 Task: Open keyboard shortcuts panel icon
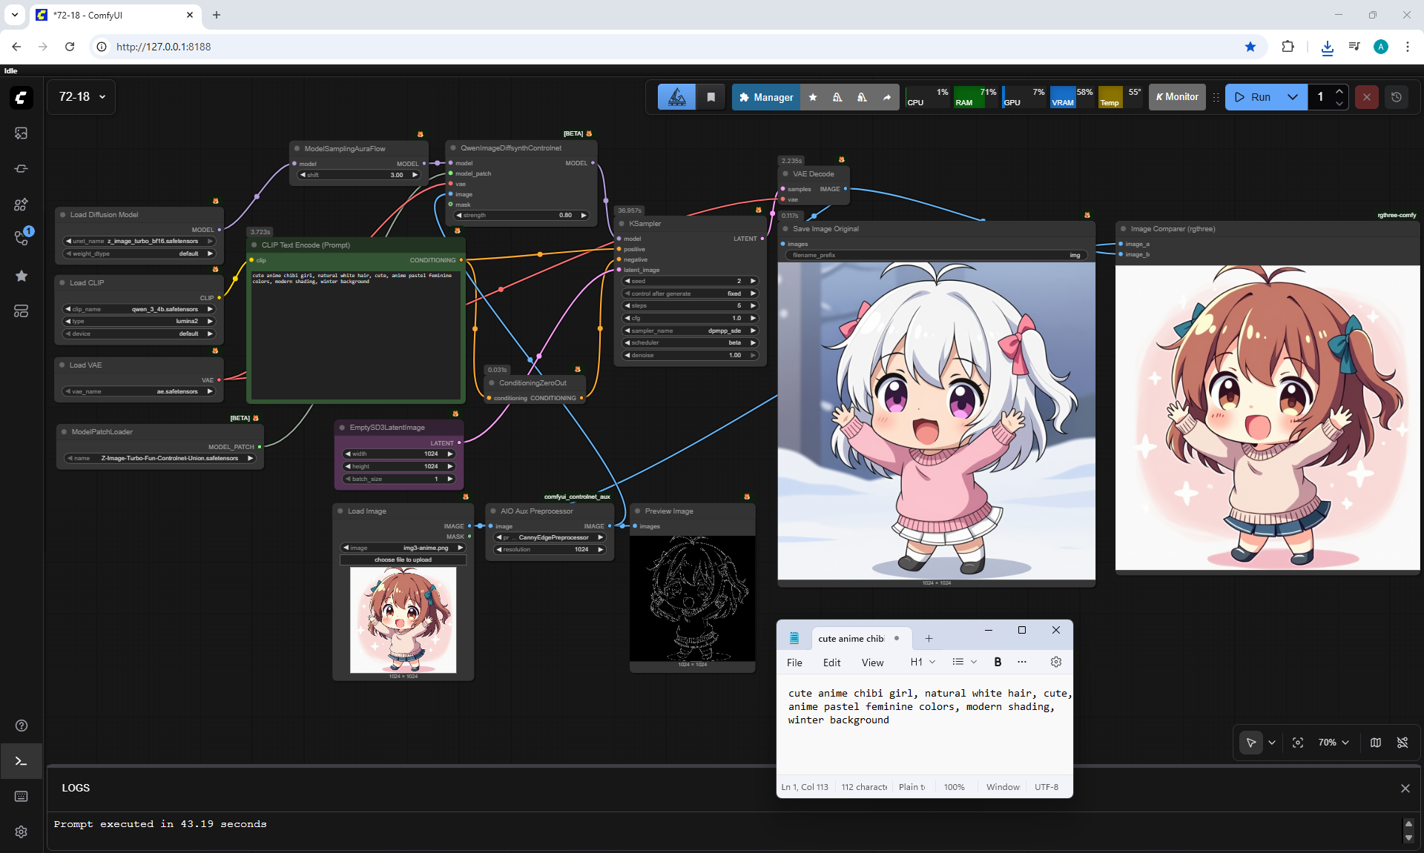point(21,796)
